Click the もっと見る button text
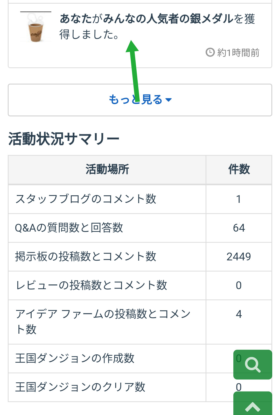 point(135,100)
